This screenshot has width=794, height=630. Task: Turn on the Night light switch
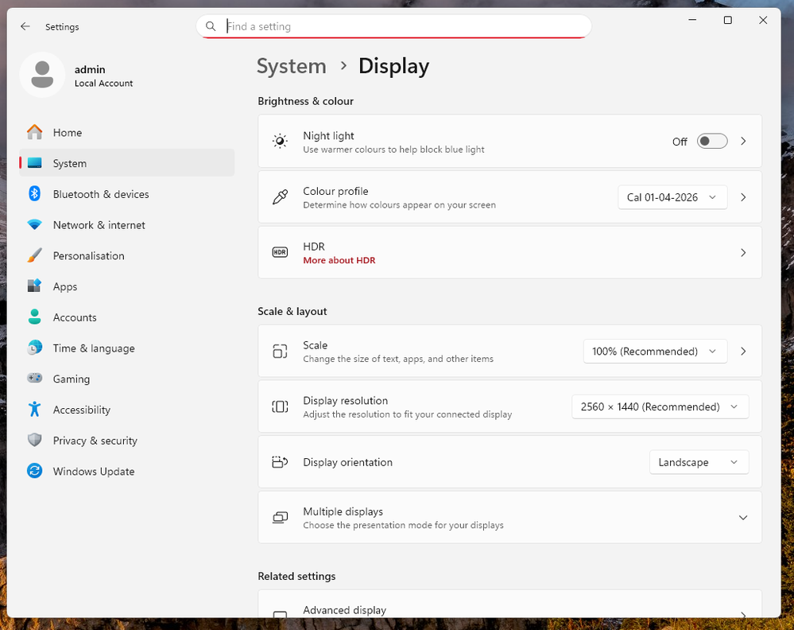(x=711, y=141)
